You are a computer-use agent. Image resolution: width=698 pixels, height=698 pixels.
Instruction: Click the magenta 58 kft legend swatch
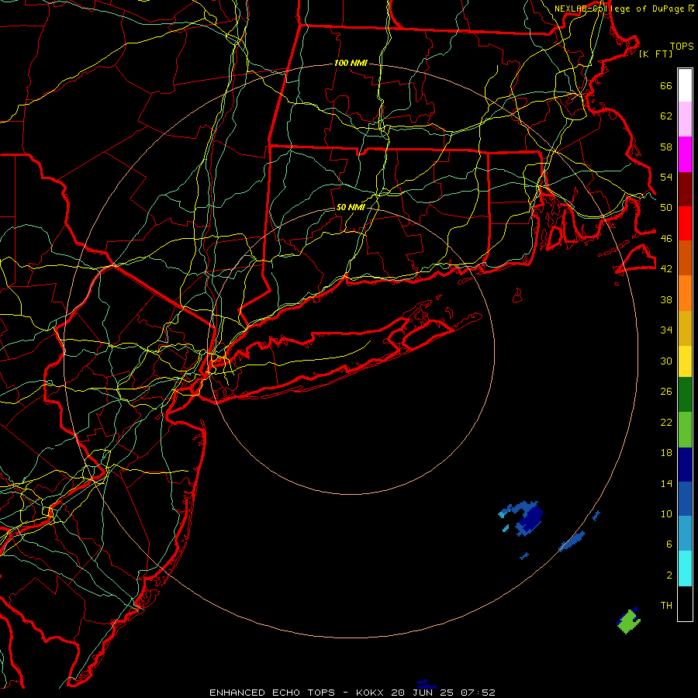[x=685, y=154]
